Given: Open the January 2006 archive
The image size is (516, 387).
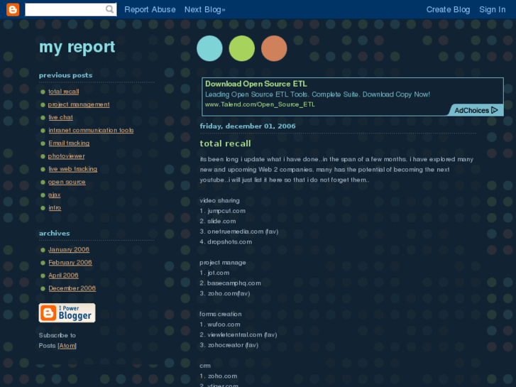Looking at the screenshot, I should (68, 249).
